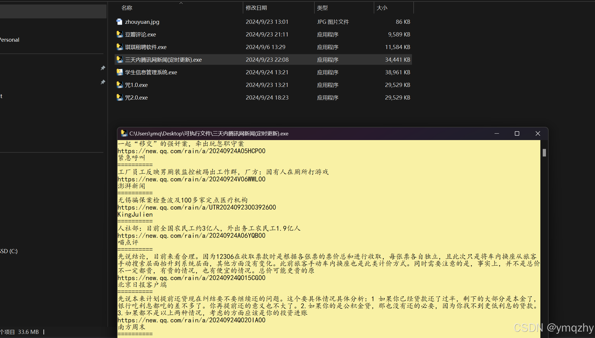Select the 三天内腾讯网新闻(定时更新).exe file row
Viewport: 595px width, 338px height.
point(163,60)
